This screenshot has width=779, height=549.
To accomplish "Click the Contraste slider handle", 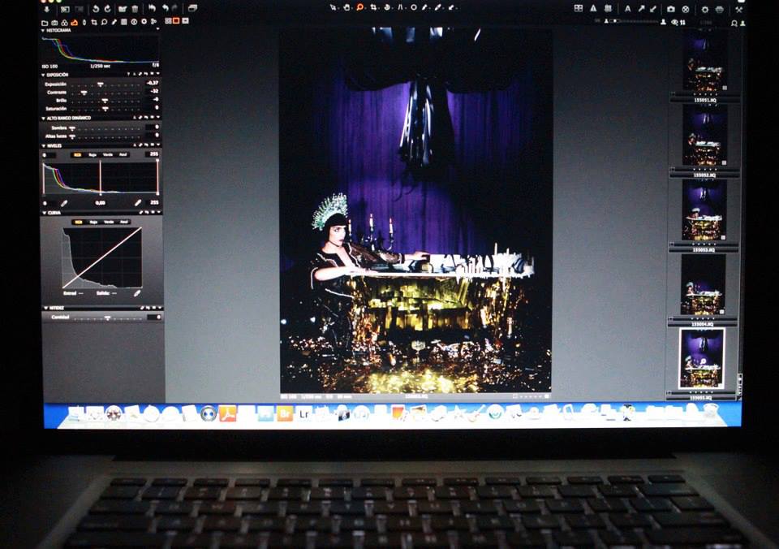I will click(x=83, y=92).
